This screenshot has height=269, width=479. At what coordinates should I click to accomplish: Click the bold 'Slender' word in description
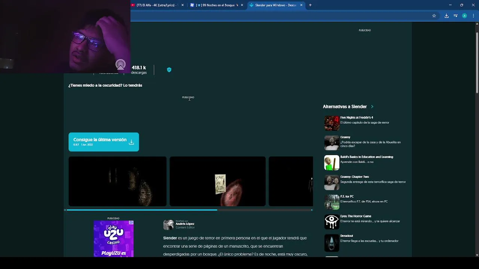pos(170,238)
